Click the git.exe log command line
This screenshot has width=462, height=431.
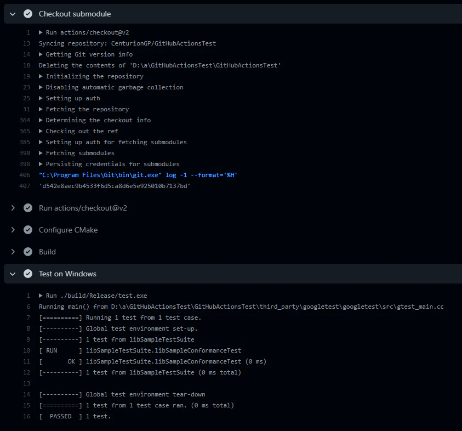138,175
